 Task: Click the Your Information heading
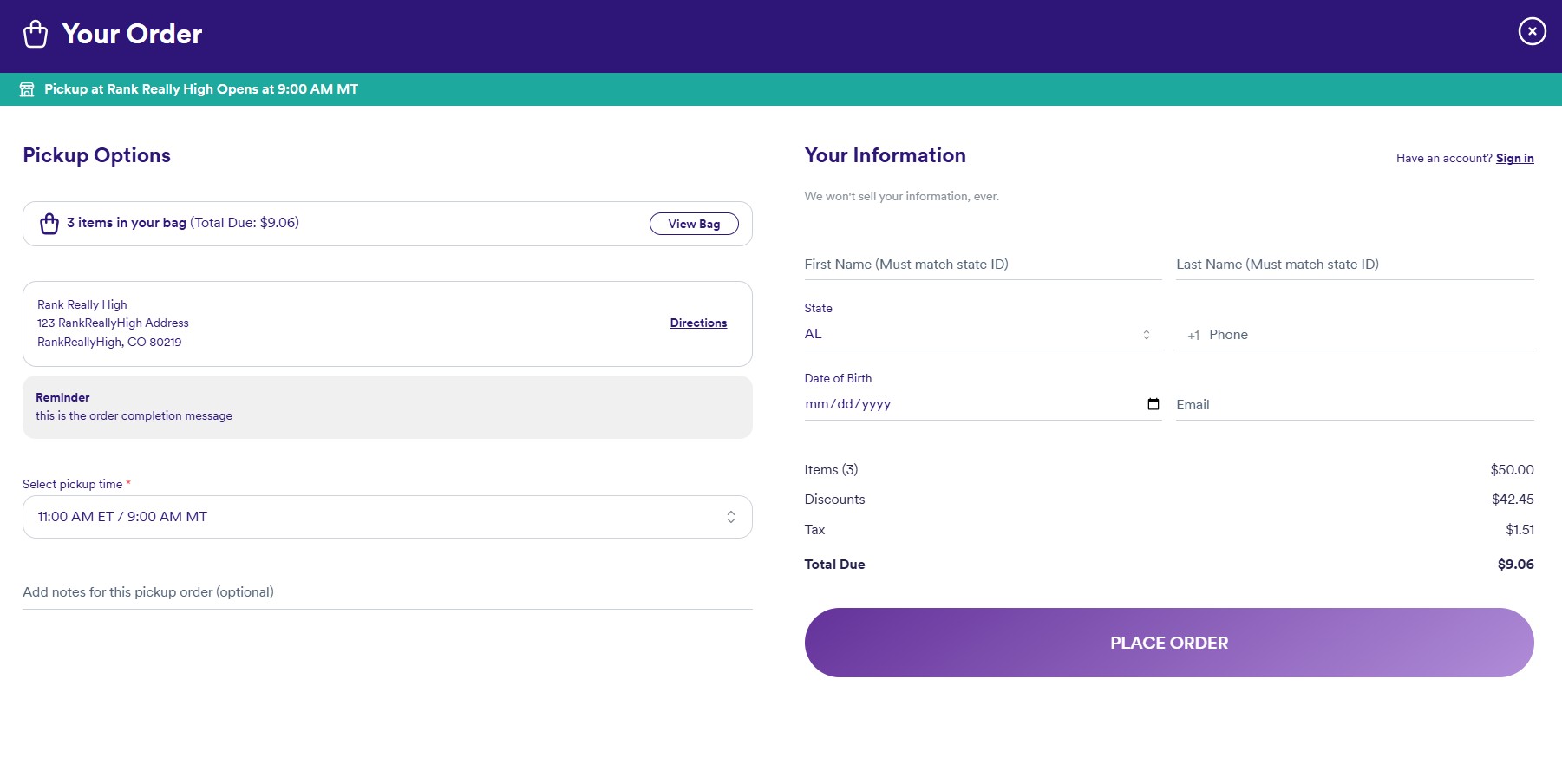point(885,155)
